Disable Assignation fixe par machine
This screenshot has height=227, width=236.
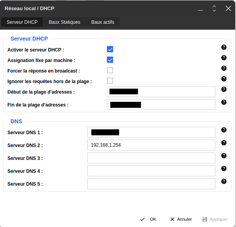click(110, 60)
